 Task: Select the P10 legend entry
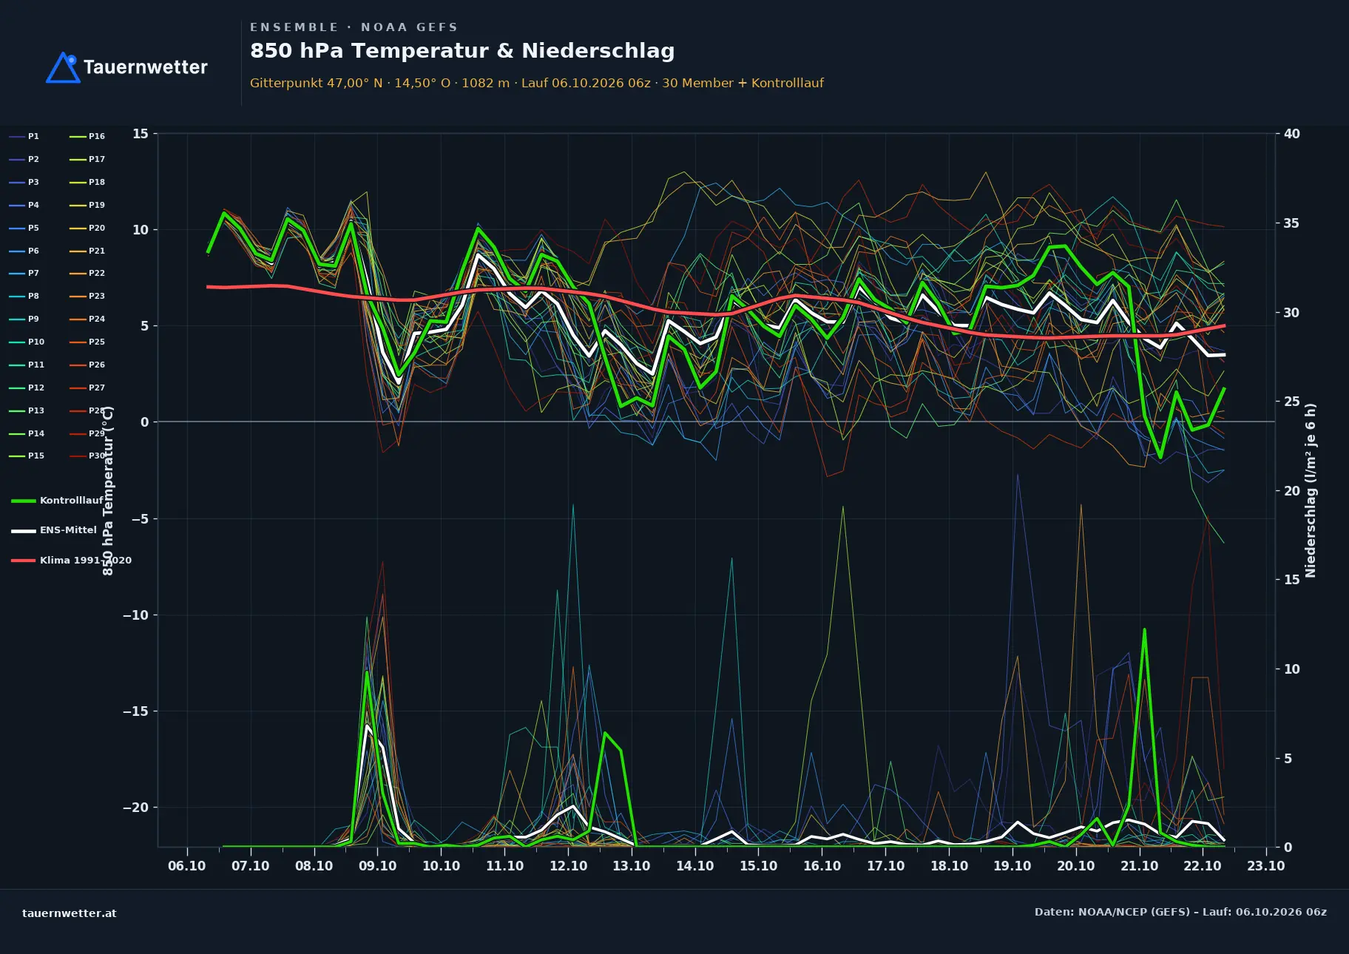click(27, 342)
